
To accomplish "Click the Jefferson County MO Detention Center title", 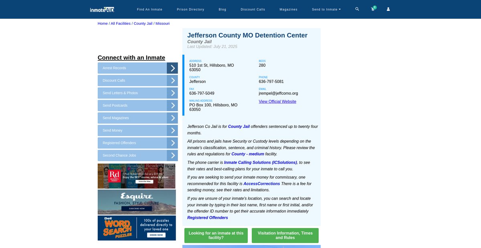I will click(247, 35).
